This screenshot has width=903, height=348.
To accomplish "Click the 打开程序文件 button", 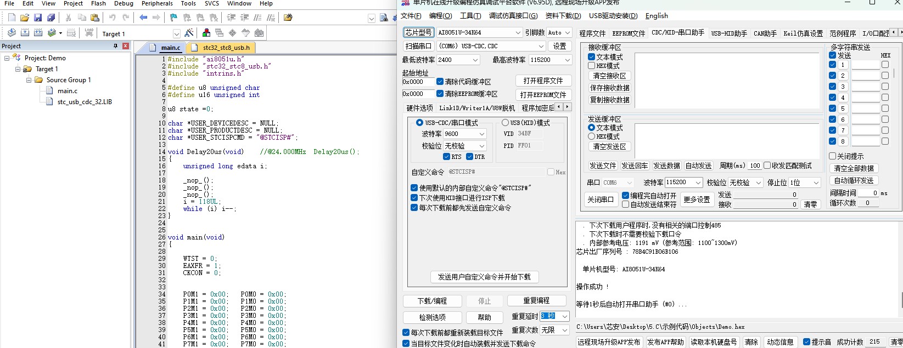I will click(x=543, y=81).
